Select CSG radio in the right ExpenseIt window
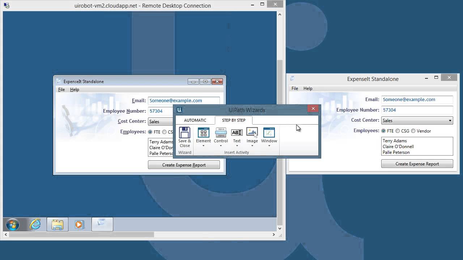The height and width of the screenshot is (260, 463). (x=398, y=131)
